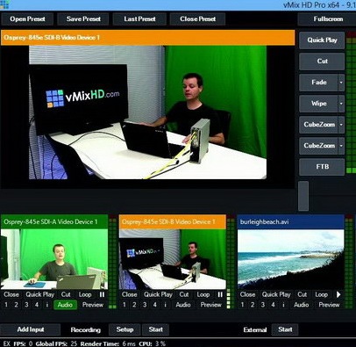Start External output
This screenshot has width=356, height=347.
click(285, 329)
